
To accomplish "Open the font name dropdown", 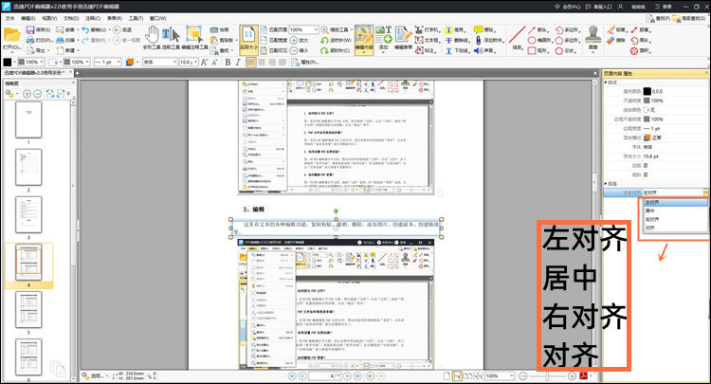I will point(174,63).
